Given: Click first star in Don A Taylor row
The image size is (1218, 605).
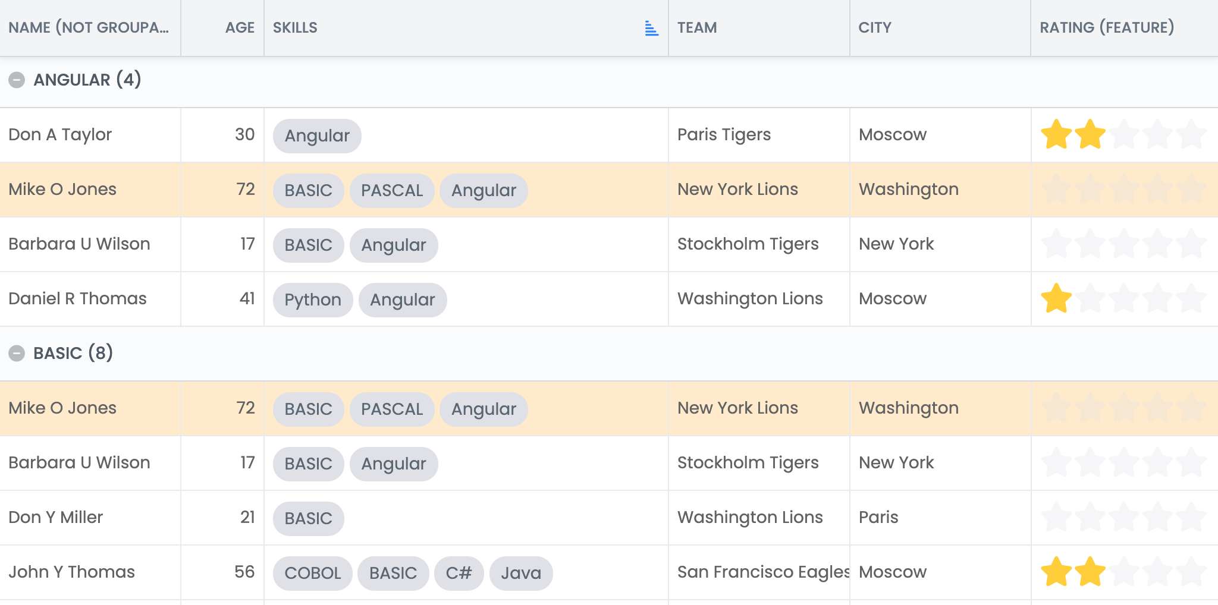Looking at the screenshot, I should coord(1057,134).
